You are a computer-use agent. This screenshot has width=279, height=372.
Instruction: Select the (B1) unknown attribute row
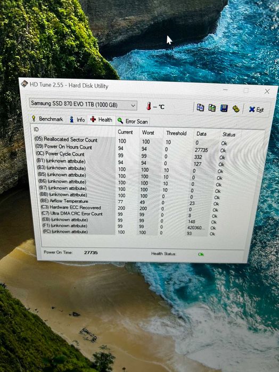pyautogui.click(x=130, y=162)
